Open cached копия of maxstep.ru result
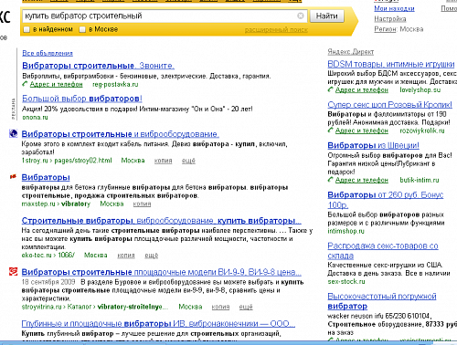The height and width of the screenshot is (345, 457). [x=142, y=204]
